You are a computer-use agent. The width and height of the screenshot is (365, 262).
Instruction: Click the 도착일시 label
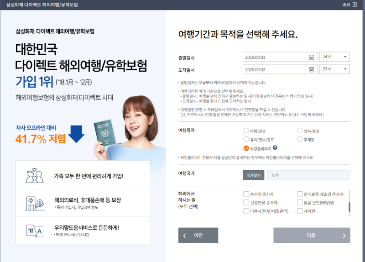187,70
